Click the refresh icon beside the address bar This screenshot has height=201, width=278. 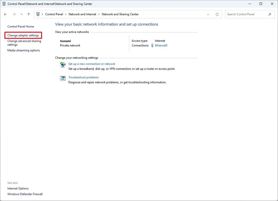(x=217, y=14)
